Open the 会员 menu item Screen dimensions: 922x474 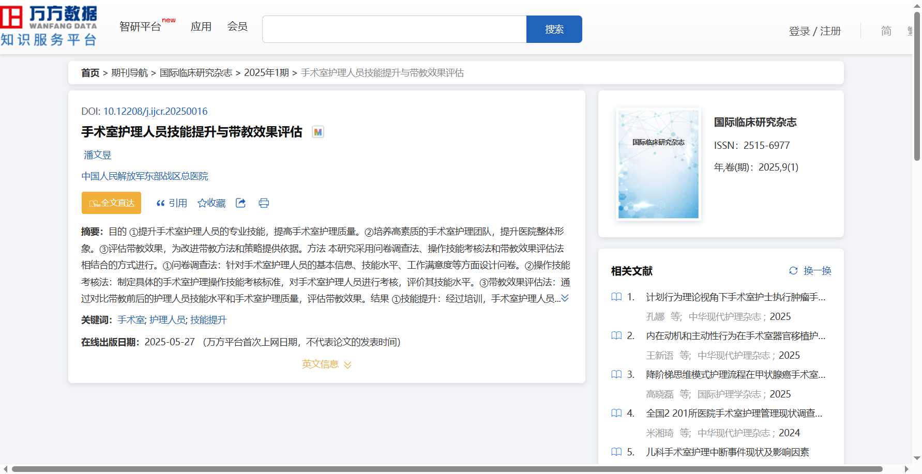point(237,26)
